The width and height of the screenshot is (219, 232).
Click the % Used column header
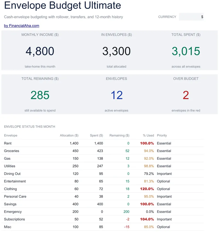(148, 135)
